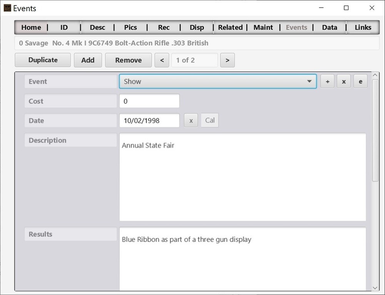Delete the selected event type via x button
This screenshot has height=295, width=385.
[343, 81]
